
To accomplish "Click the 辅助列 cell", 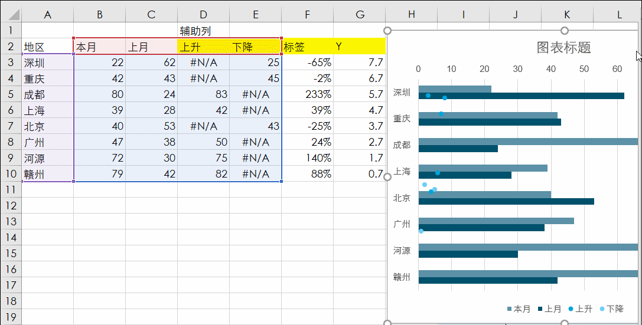I will coord(203,31).
